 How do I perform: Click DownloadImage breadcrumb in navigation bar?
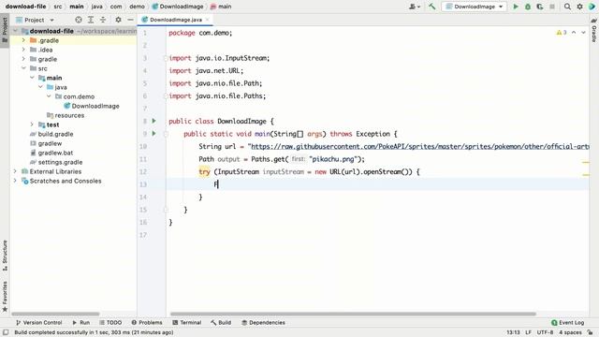tap(178, 7)
